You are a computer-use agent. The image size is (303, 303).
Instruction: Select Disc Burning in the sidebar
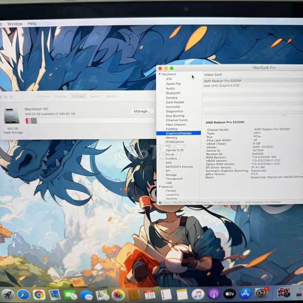click(x=175, y=116)
